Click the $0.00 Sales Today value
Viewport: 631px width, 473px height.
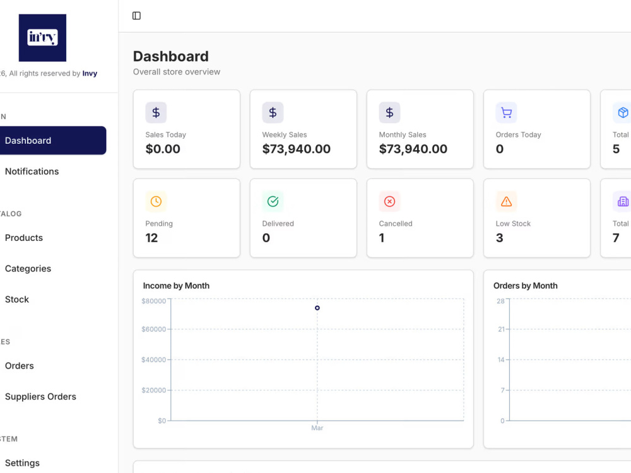(x=163, y=149)
